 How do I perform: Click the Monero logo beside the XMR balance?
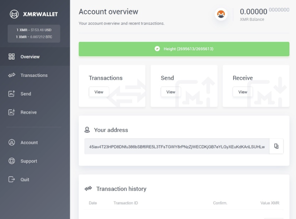click(x=221, y=14)
